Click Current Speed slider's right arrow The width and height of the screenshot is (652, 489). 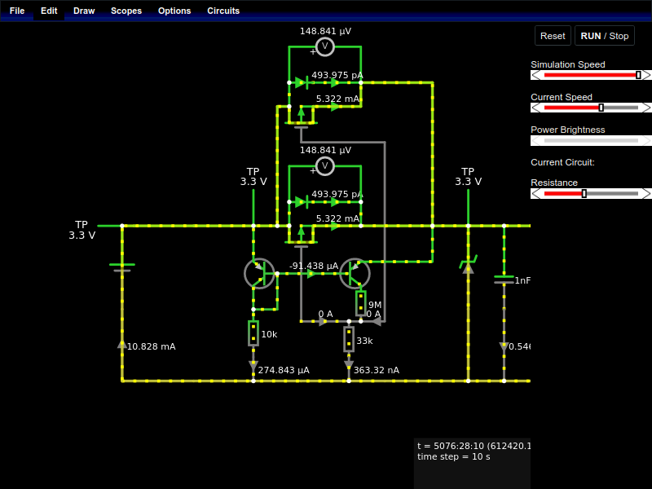pos(646,108)
